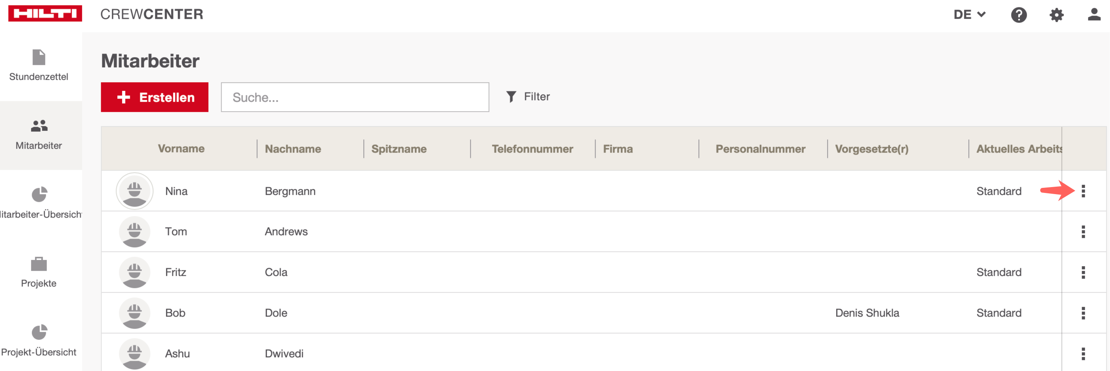Go to Stundenzettel in the sidebar
Viewport: 1110px width, 371px height.
coord(39,65)
